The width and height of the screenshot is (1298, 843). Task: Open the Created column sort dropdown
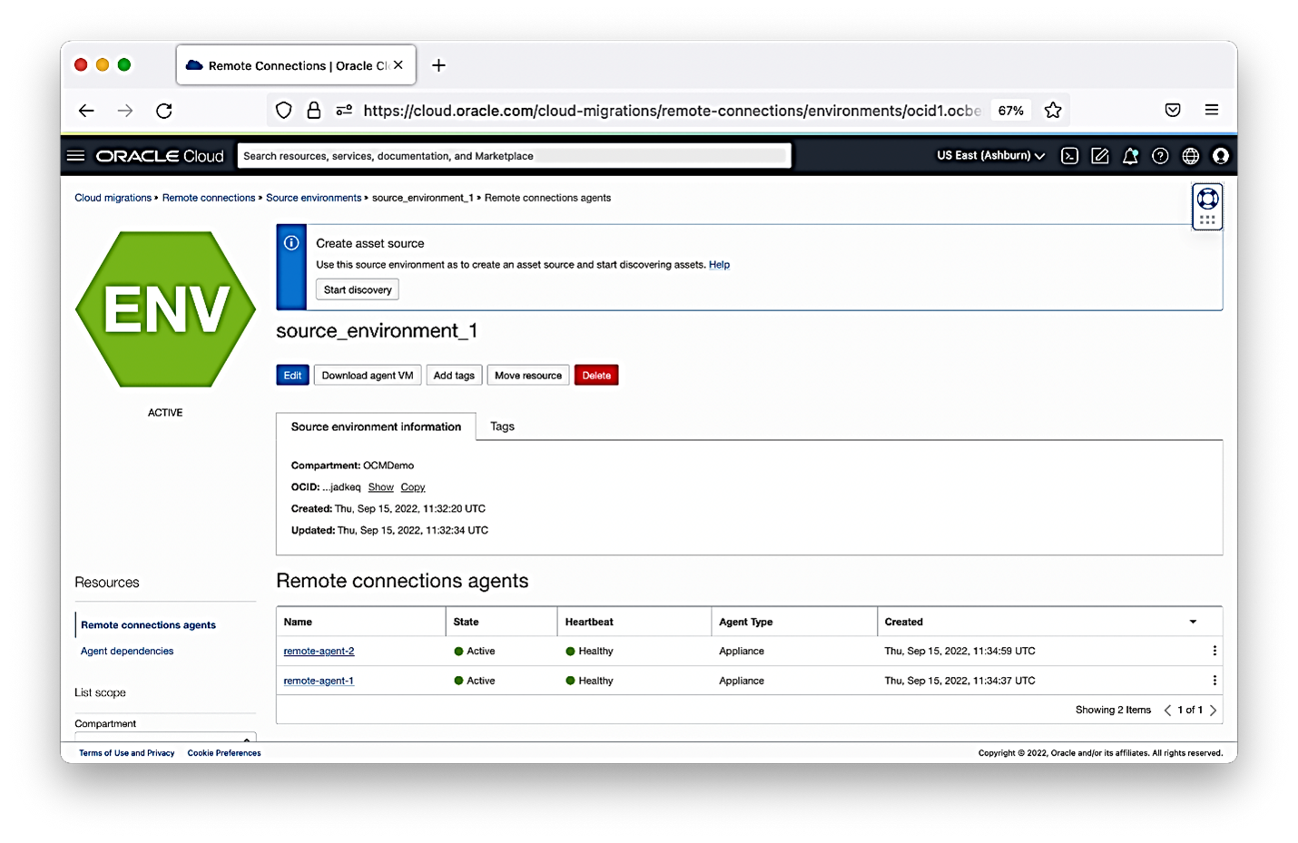coord(1192,622)
